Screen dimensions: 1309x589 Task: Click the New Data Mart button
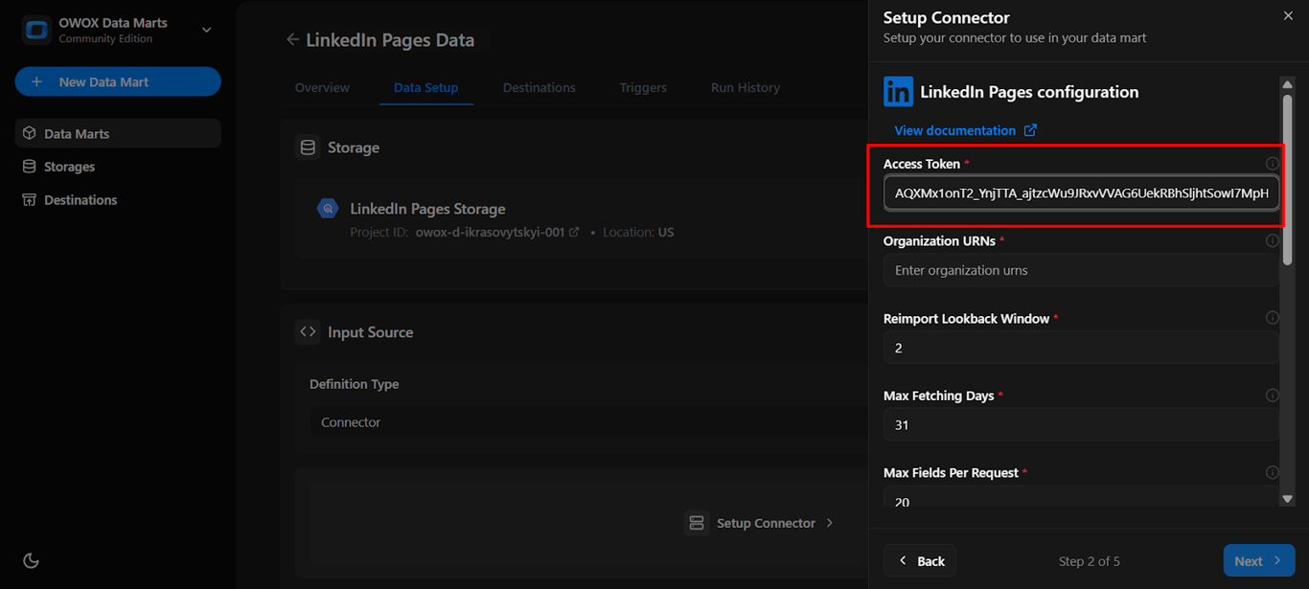(x=118, y=81)
